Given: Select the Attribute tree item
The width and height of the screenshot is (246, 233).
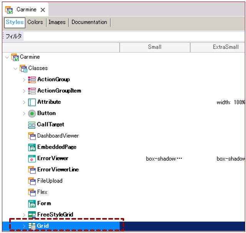Looking at the screenshot, I should (49, 102).
